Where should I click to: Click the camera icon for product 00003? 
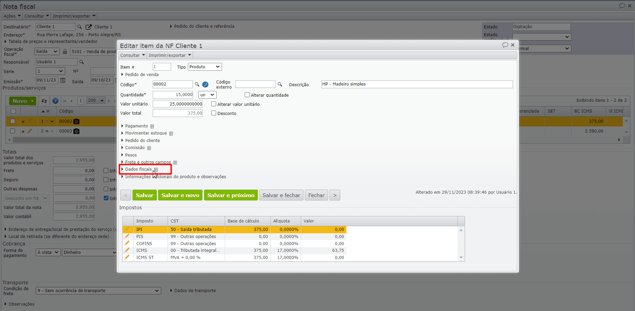pyautogui.click(x=77, y=131)
